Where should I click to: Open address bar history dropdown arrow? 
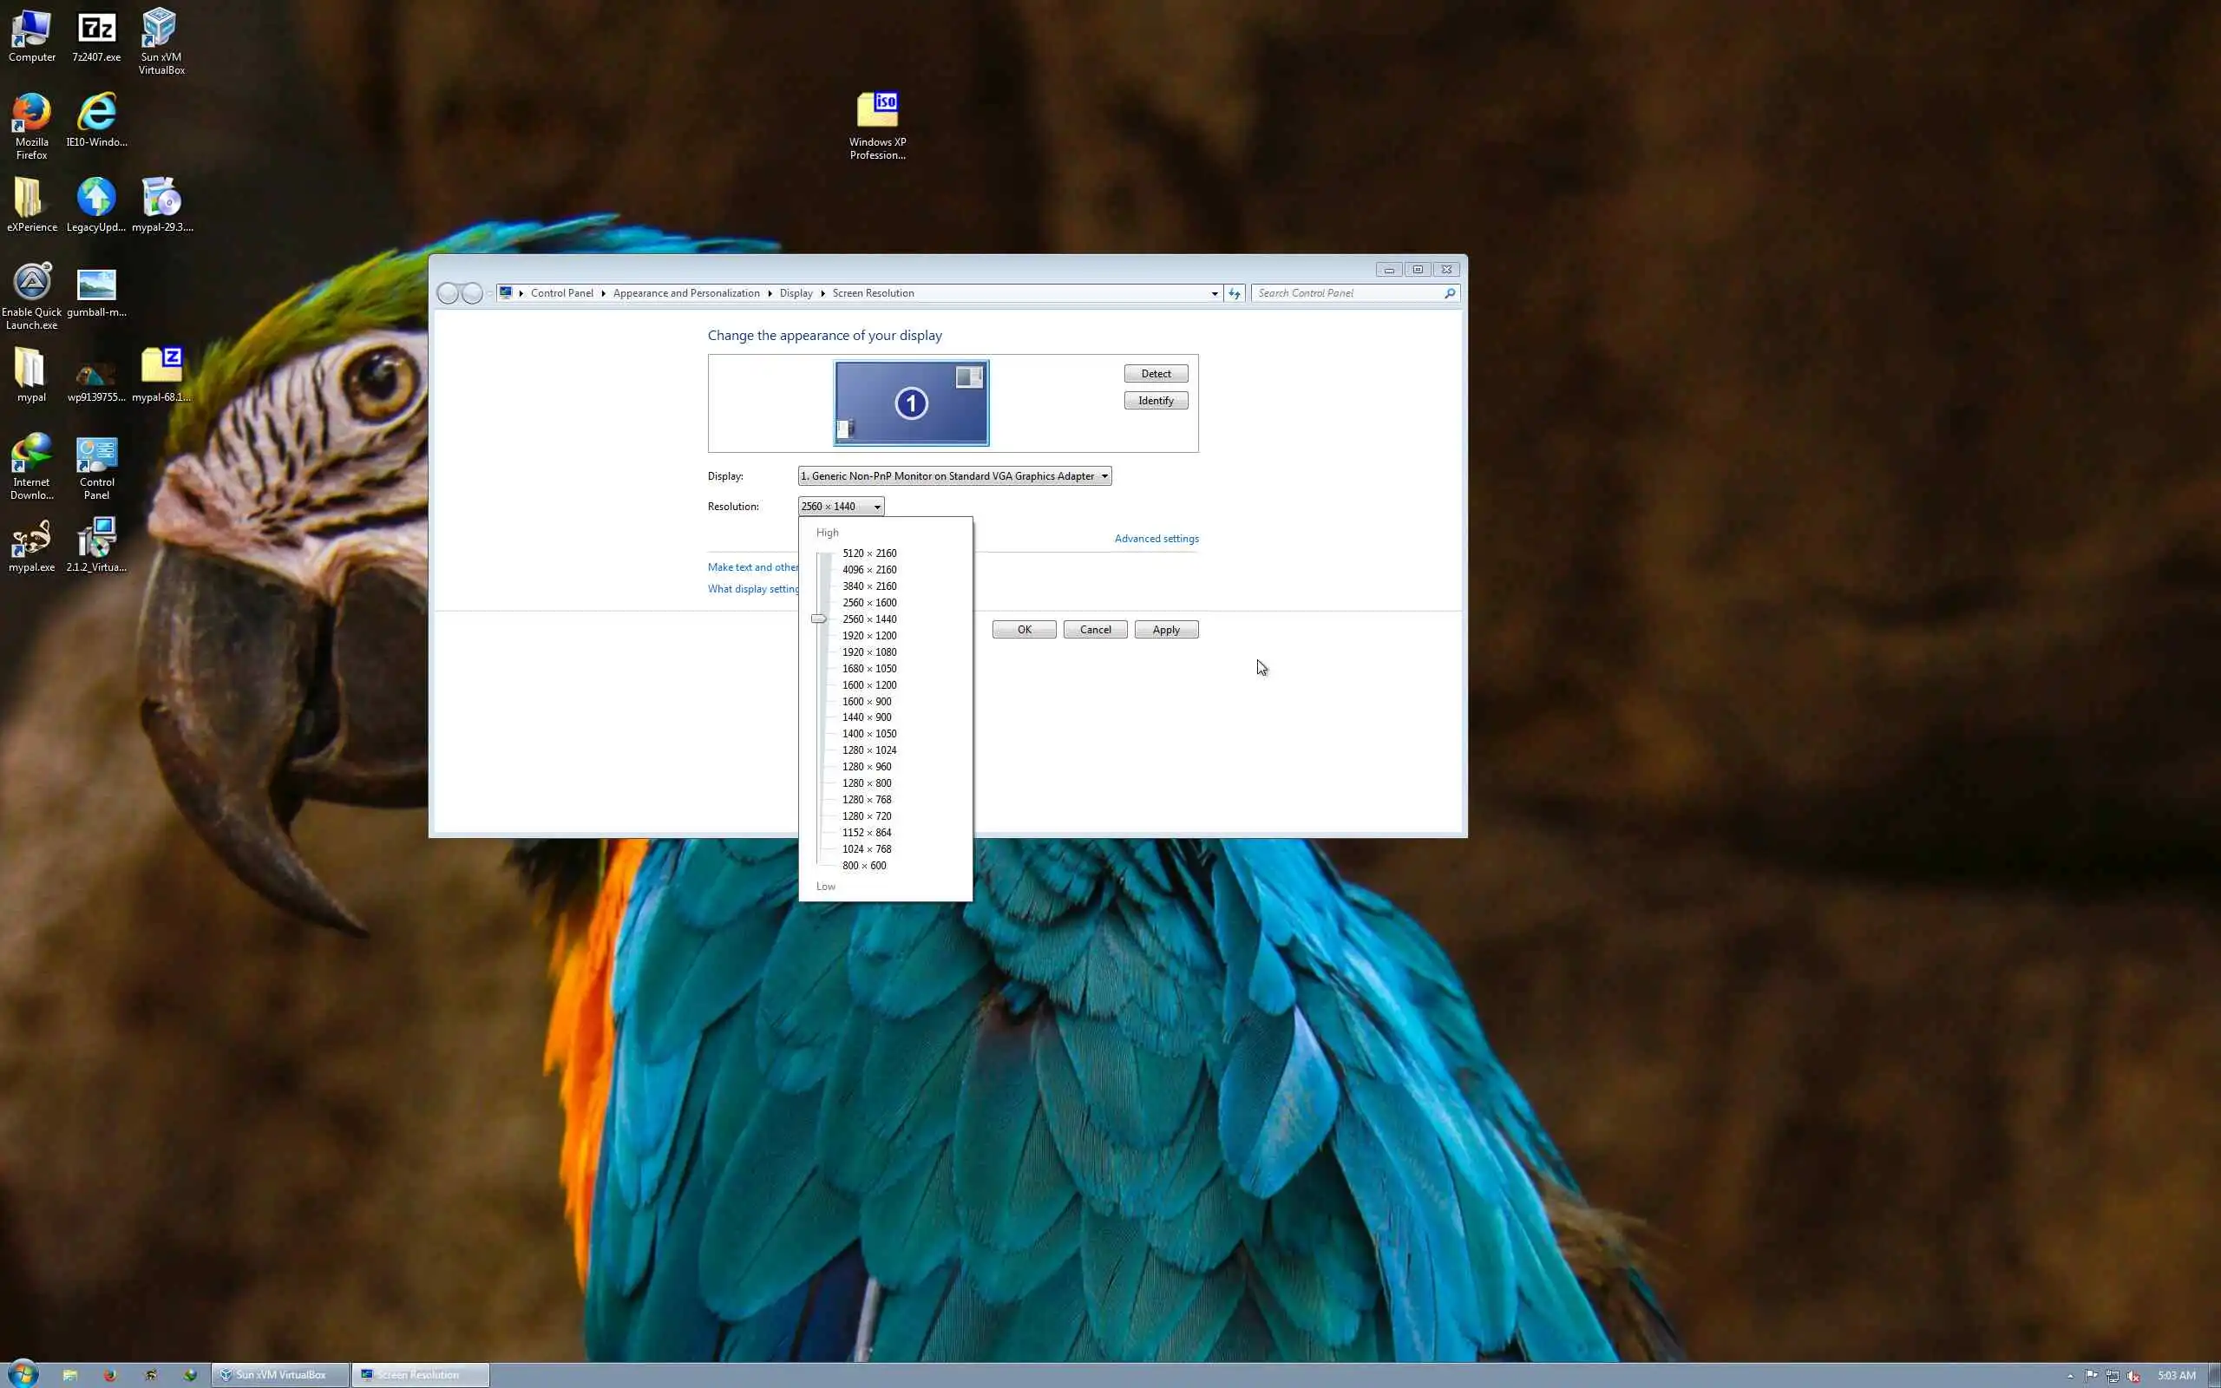coord(1215,294)
